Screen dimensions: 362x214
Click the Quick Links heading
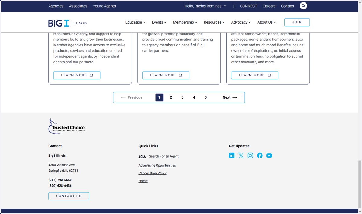[148, 146]
